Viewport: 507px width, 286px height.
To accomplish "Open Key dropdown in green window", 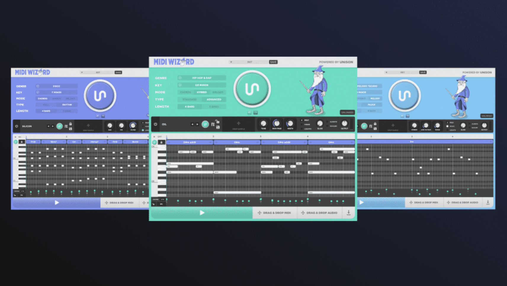I will tap(202, 85).
